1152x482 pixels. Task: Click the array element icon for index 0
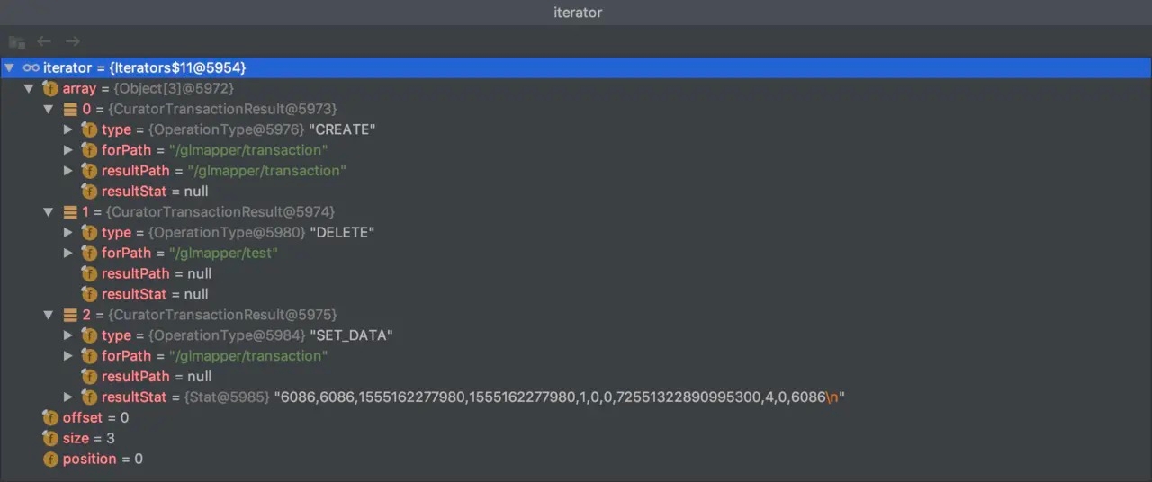70,110
